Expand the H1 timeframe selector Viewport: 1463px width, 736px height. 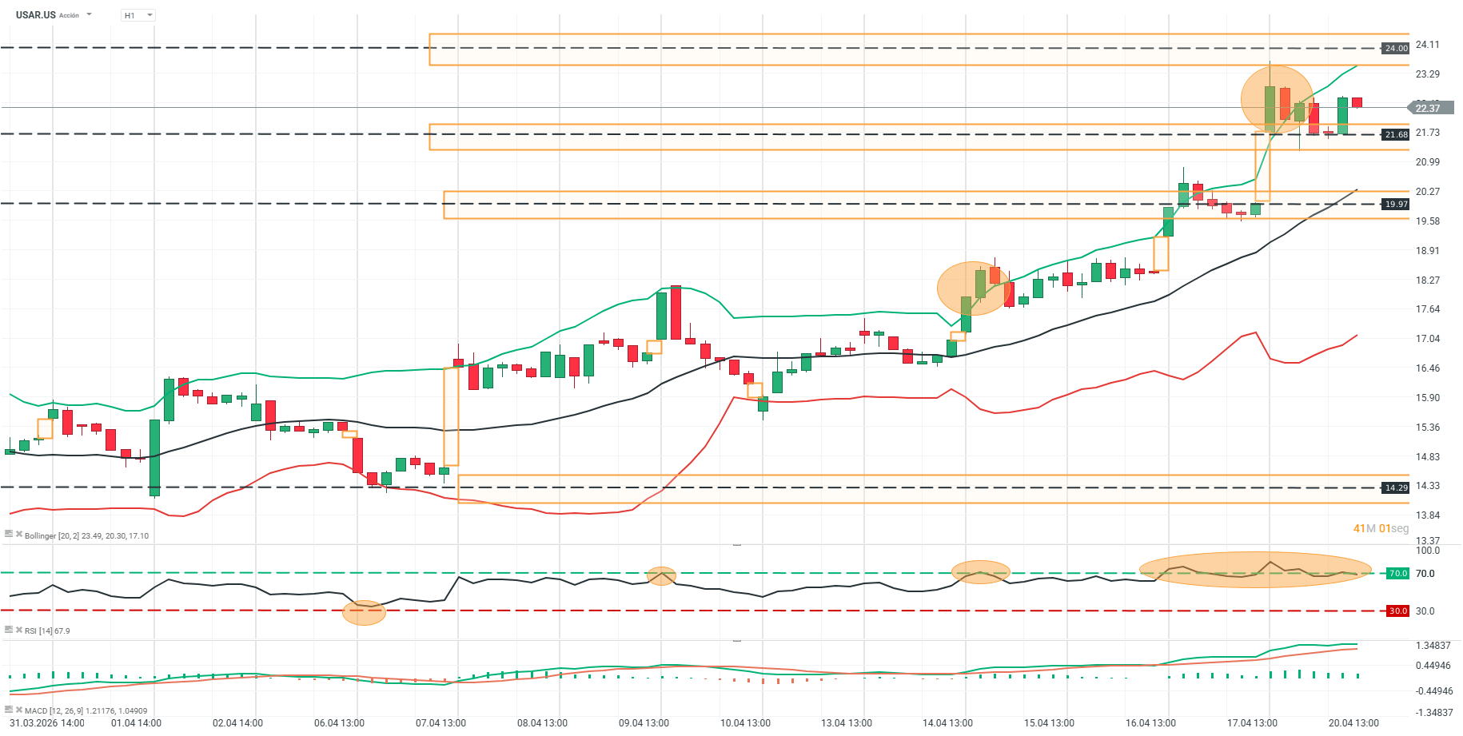(x=138, y=15)
